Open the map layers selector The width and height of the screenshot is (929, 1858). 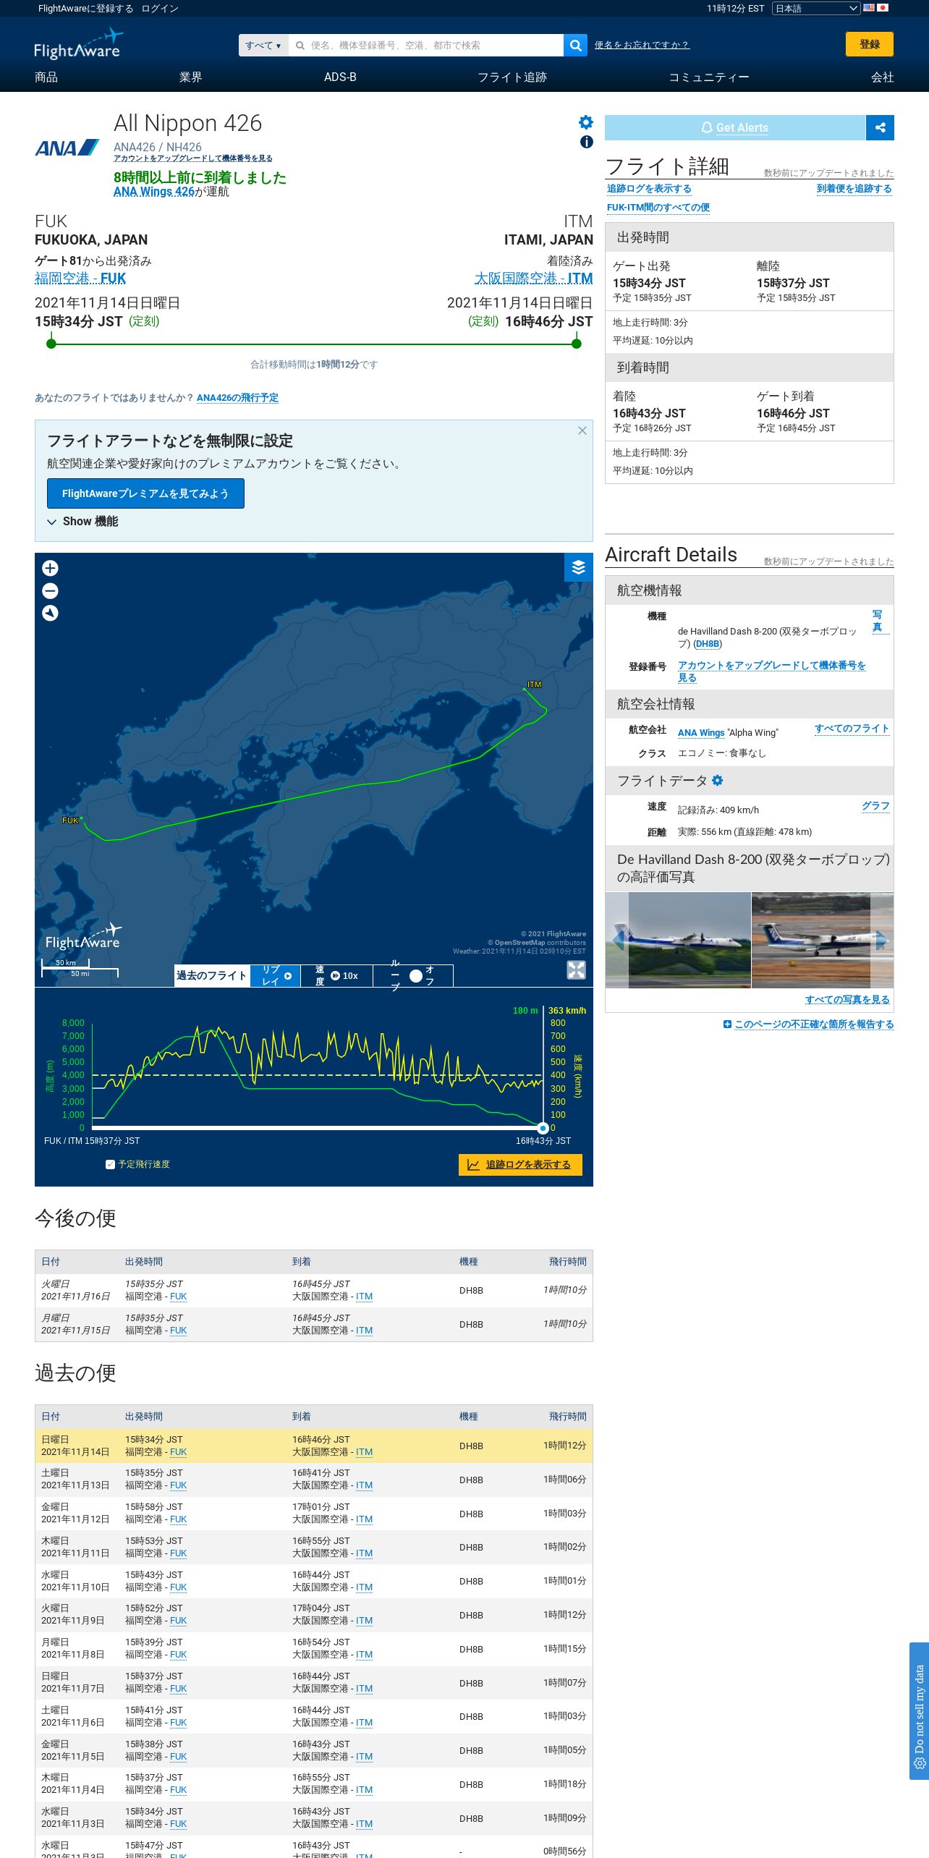pos(578,567)
